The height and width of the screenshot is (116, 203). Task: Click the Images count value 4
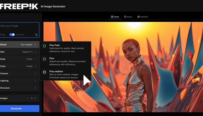coord(32,98)
